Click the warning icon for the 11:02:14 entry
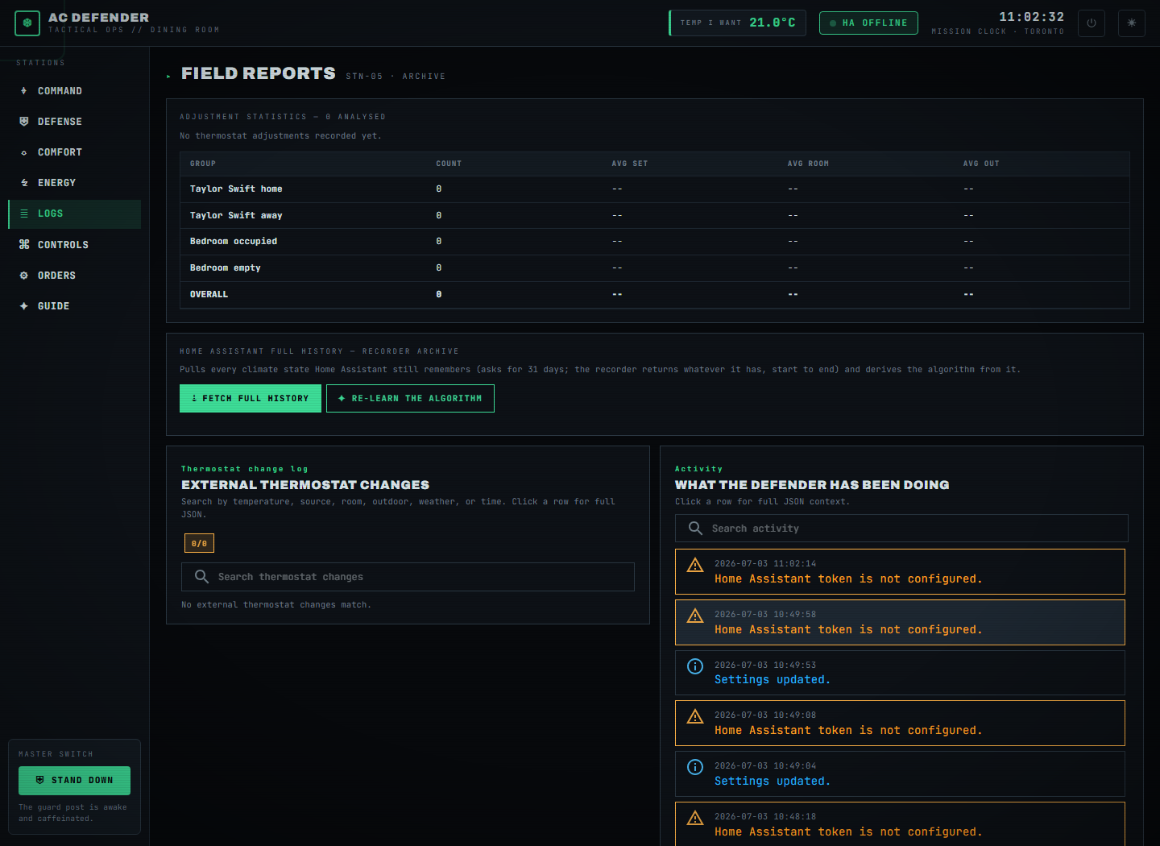This screenshot has height=846, width=1160. [x=695, y=566]
